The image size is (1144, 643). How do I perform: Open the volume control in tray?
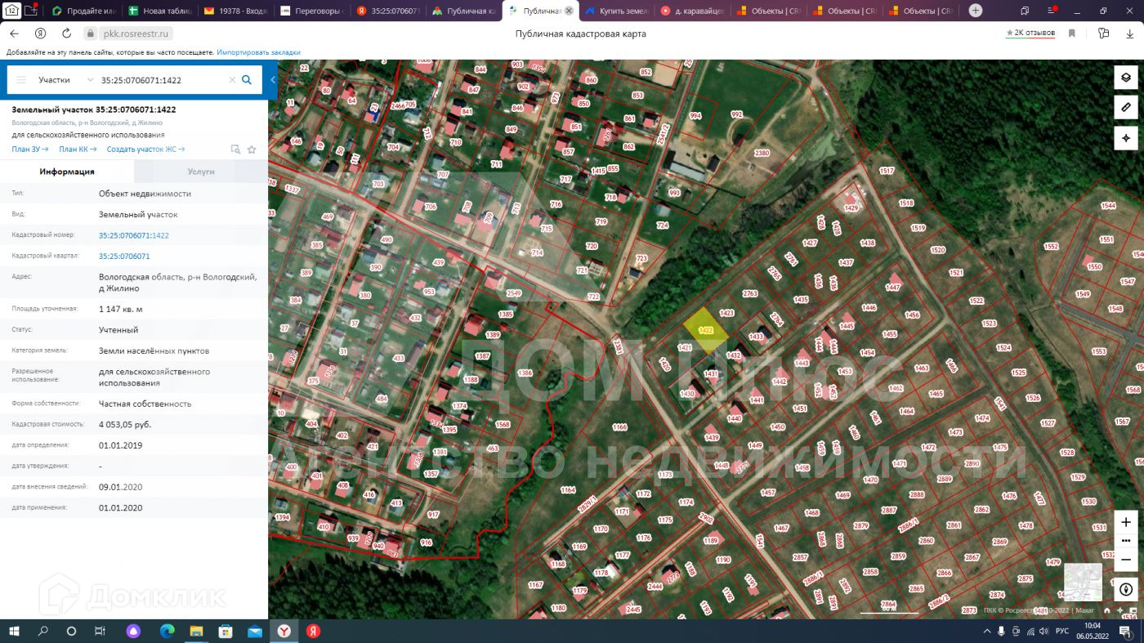pos(1044,632)
